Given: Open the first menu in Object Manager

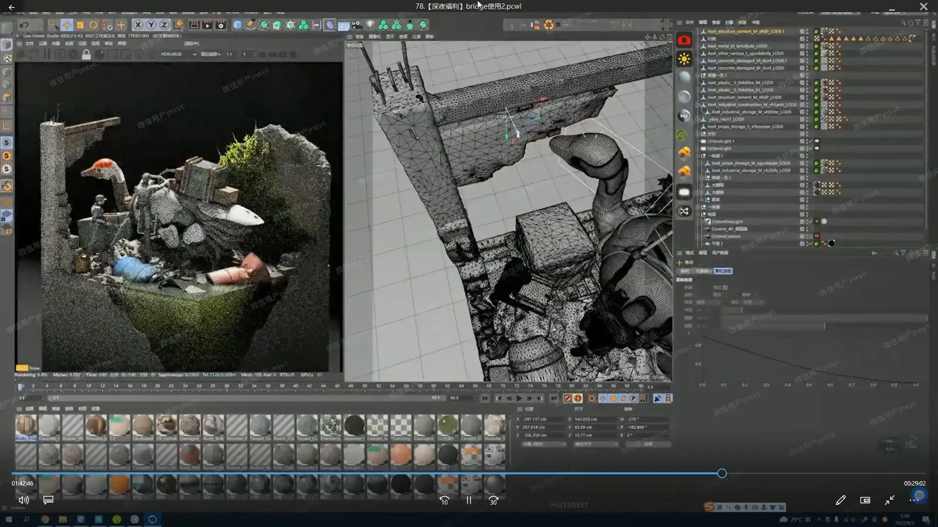Looking at the screenshot, I should [x=689, y=22].
